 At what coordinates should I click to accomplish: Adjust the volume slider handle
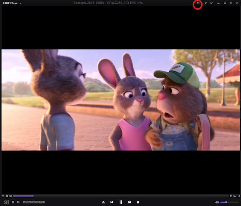226,202
